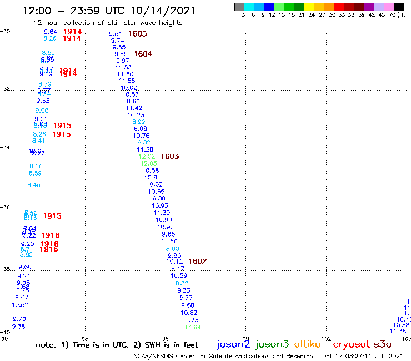This screenshot has height=361, width=411.
Task: Select wave height value 10.57
Action: click(131, 94)
